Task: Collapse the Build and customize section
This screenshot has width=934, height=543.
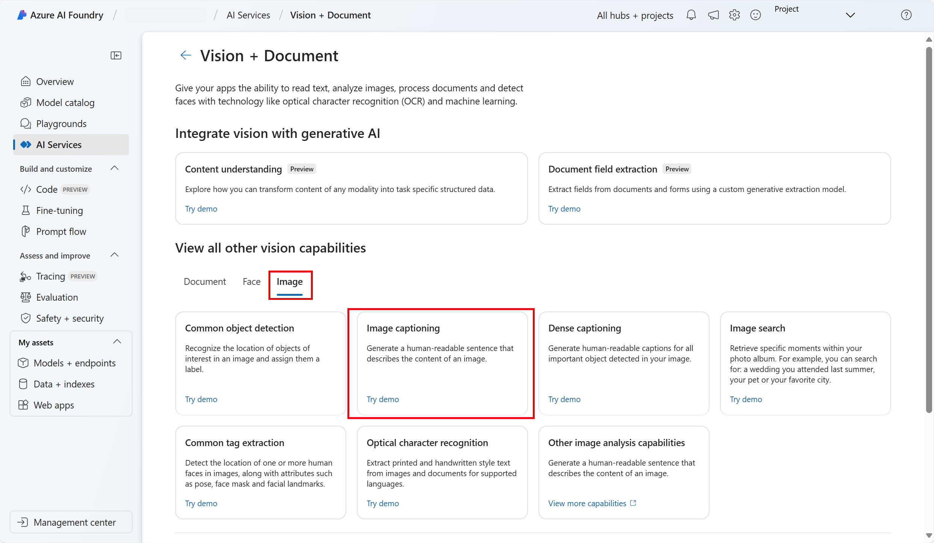Action: [115, 168]
